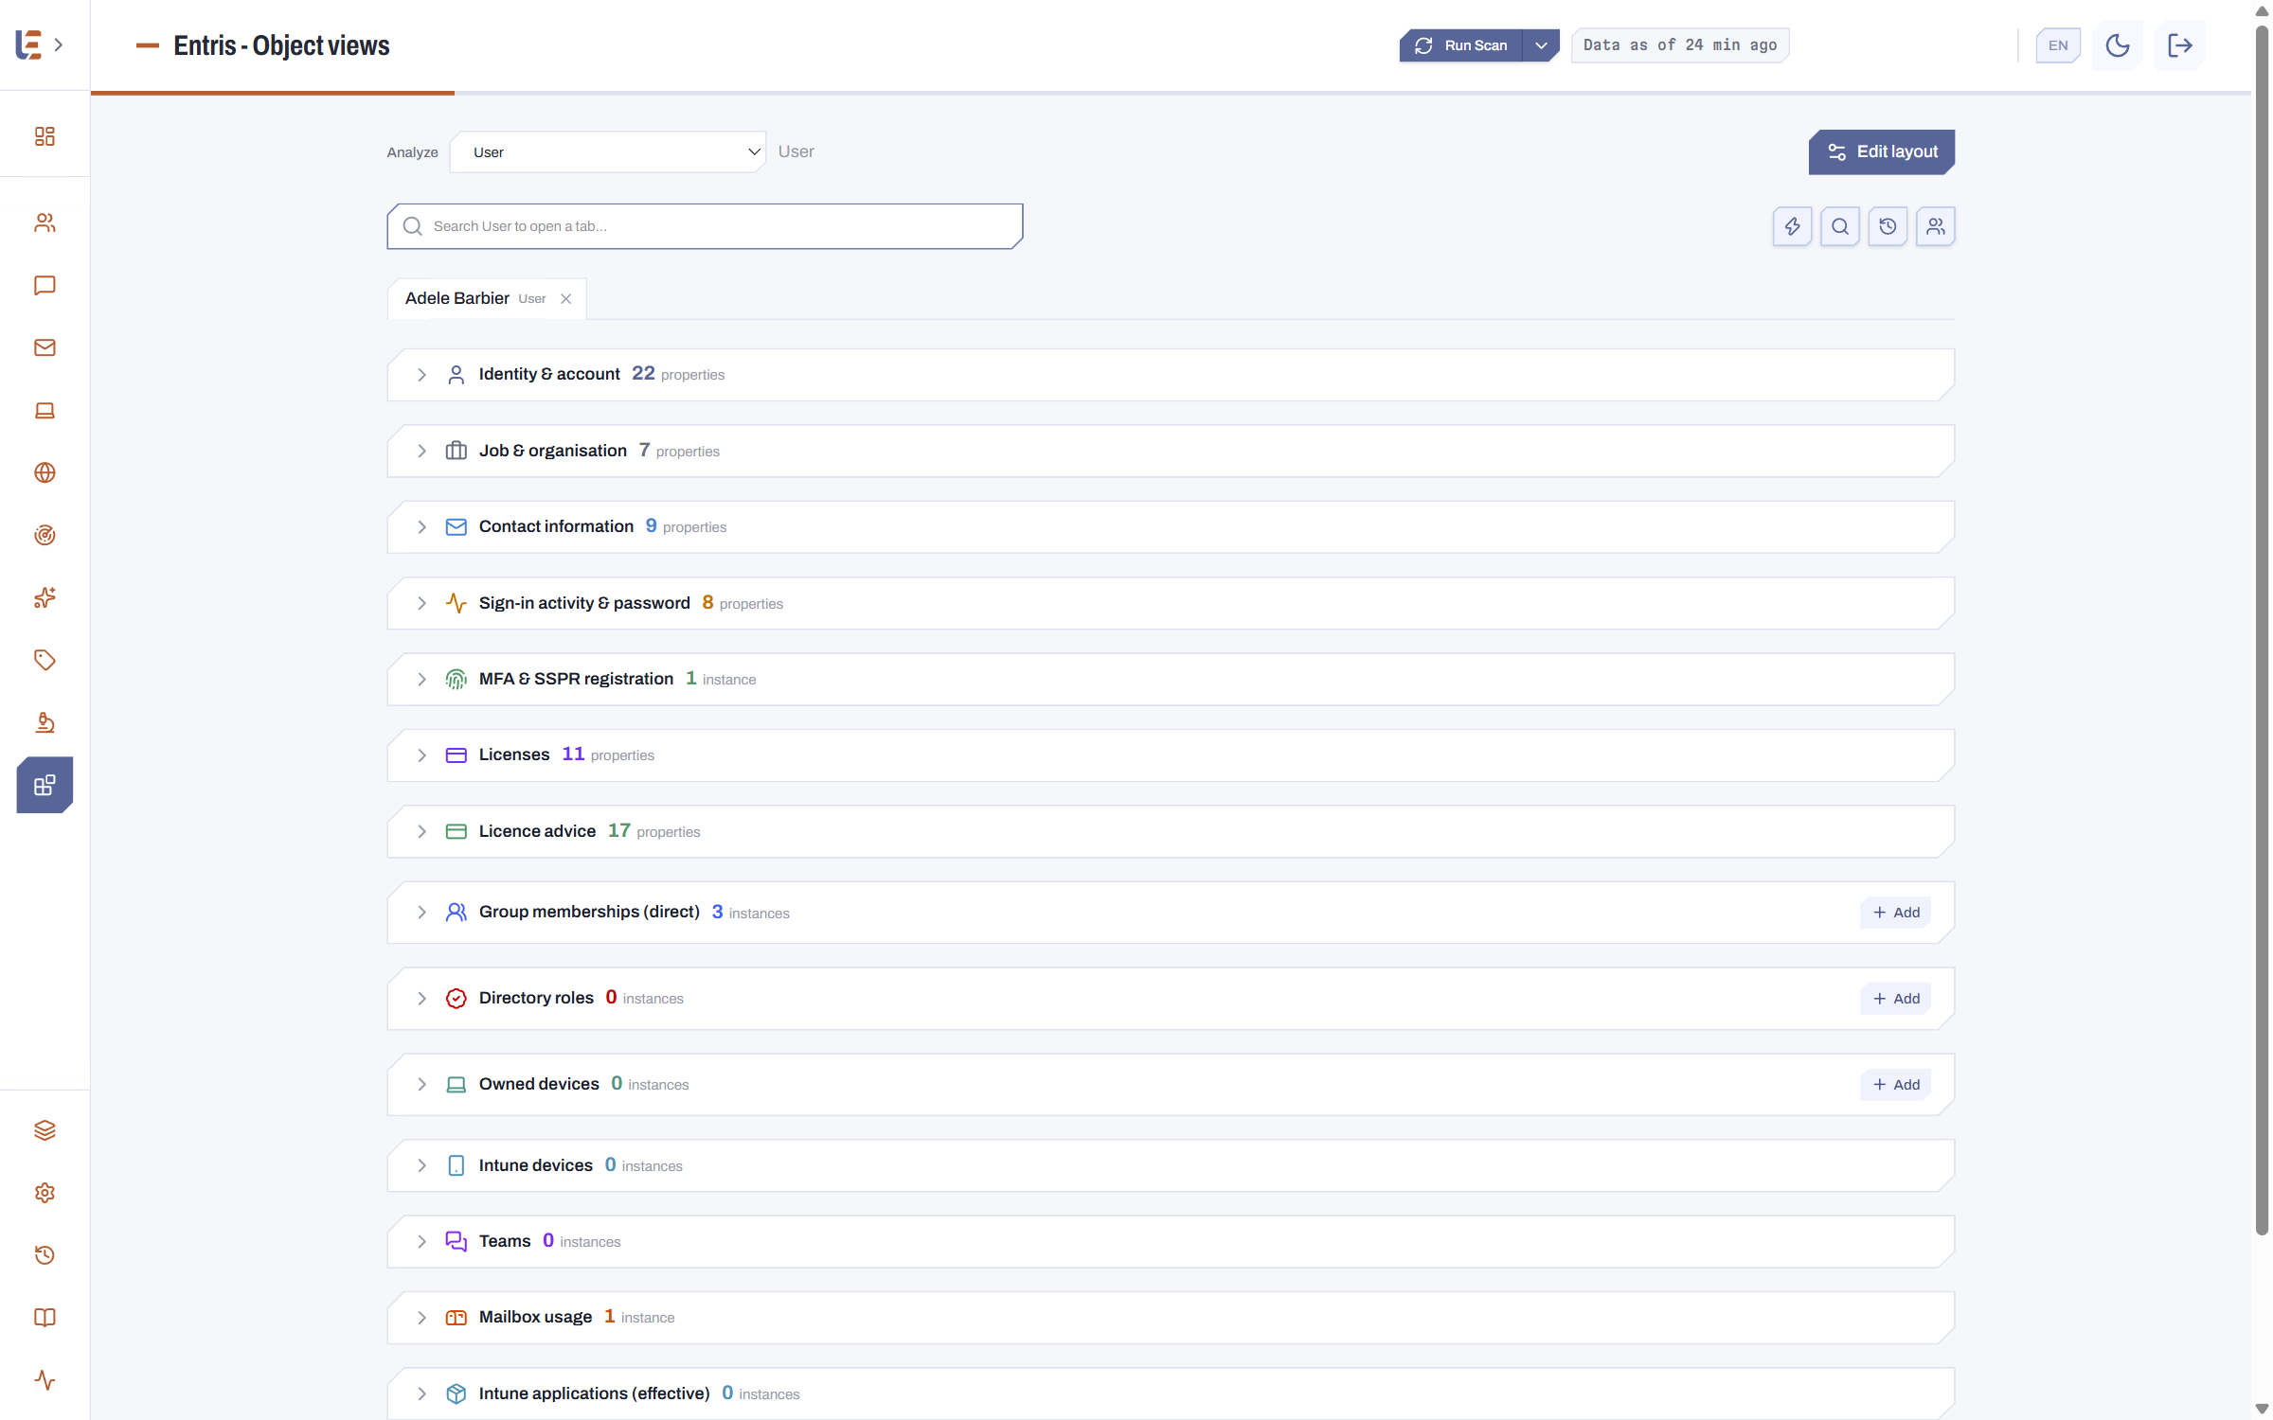Screen dimensions: 2273x1420
Task: Click the history toolbar button near search
Action: (1888, 226)
